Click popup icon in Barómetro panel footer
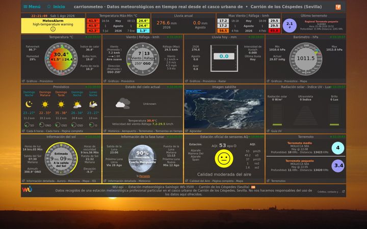The image size is (367, 229). click(268, 81)
